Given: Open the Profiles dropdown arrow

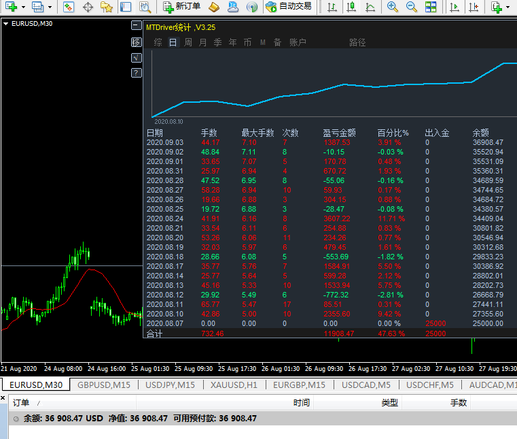Looking at the screenshot, I should (50, 7).
